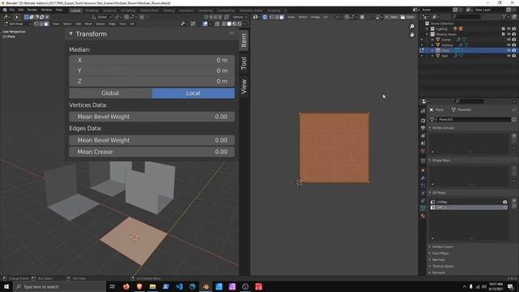519x292 pixels.
Task: Click Windows Start button
Action: 6,286
